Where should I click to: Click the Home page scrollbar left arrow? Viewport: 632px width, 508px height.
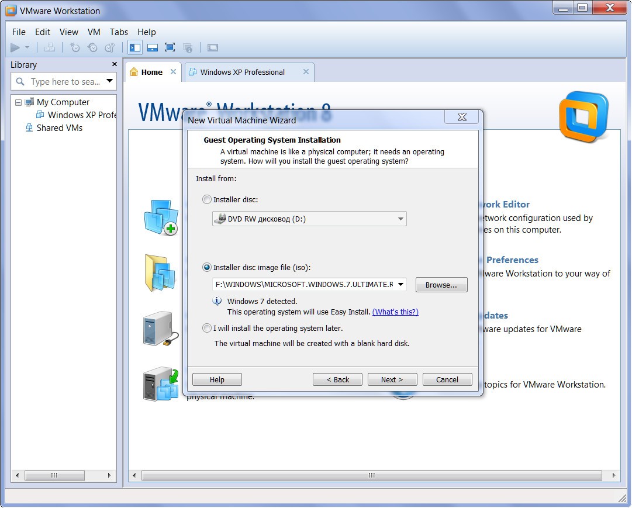point(134,475)
